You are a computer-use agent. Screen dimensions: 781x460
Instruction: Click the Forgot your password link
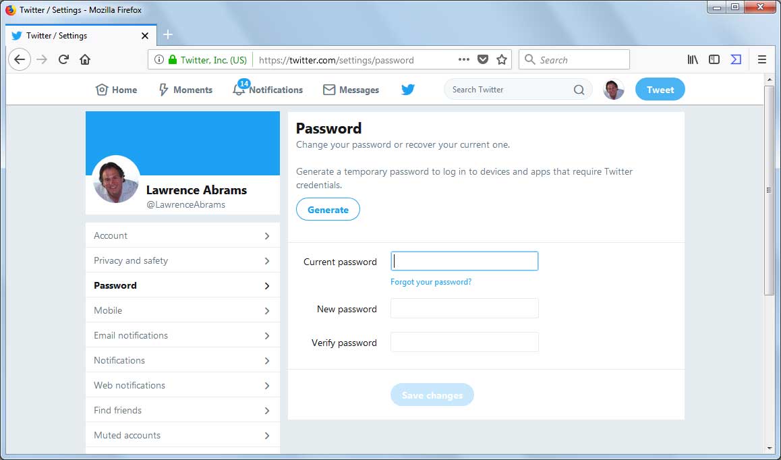(431, 282)
